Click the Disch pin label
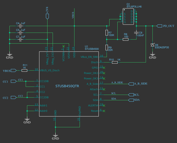The width and height of the screenshot is (177, 143). pyautogui.click(x=95, y=62)
